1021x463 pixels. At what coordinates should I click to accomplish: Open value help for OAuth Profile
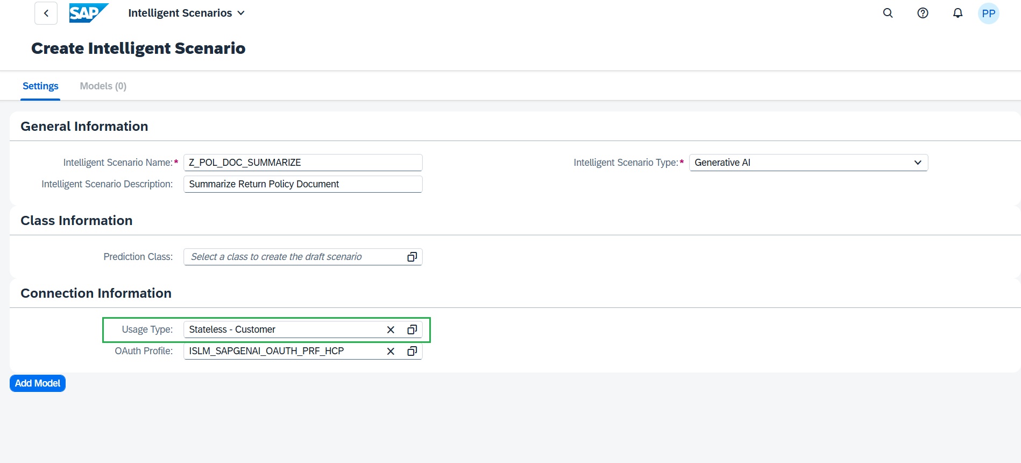pyautogui.click(x=412, y=351)
